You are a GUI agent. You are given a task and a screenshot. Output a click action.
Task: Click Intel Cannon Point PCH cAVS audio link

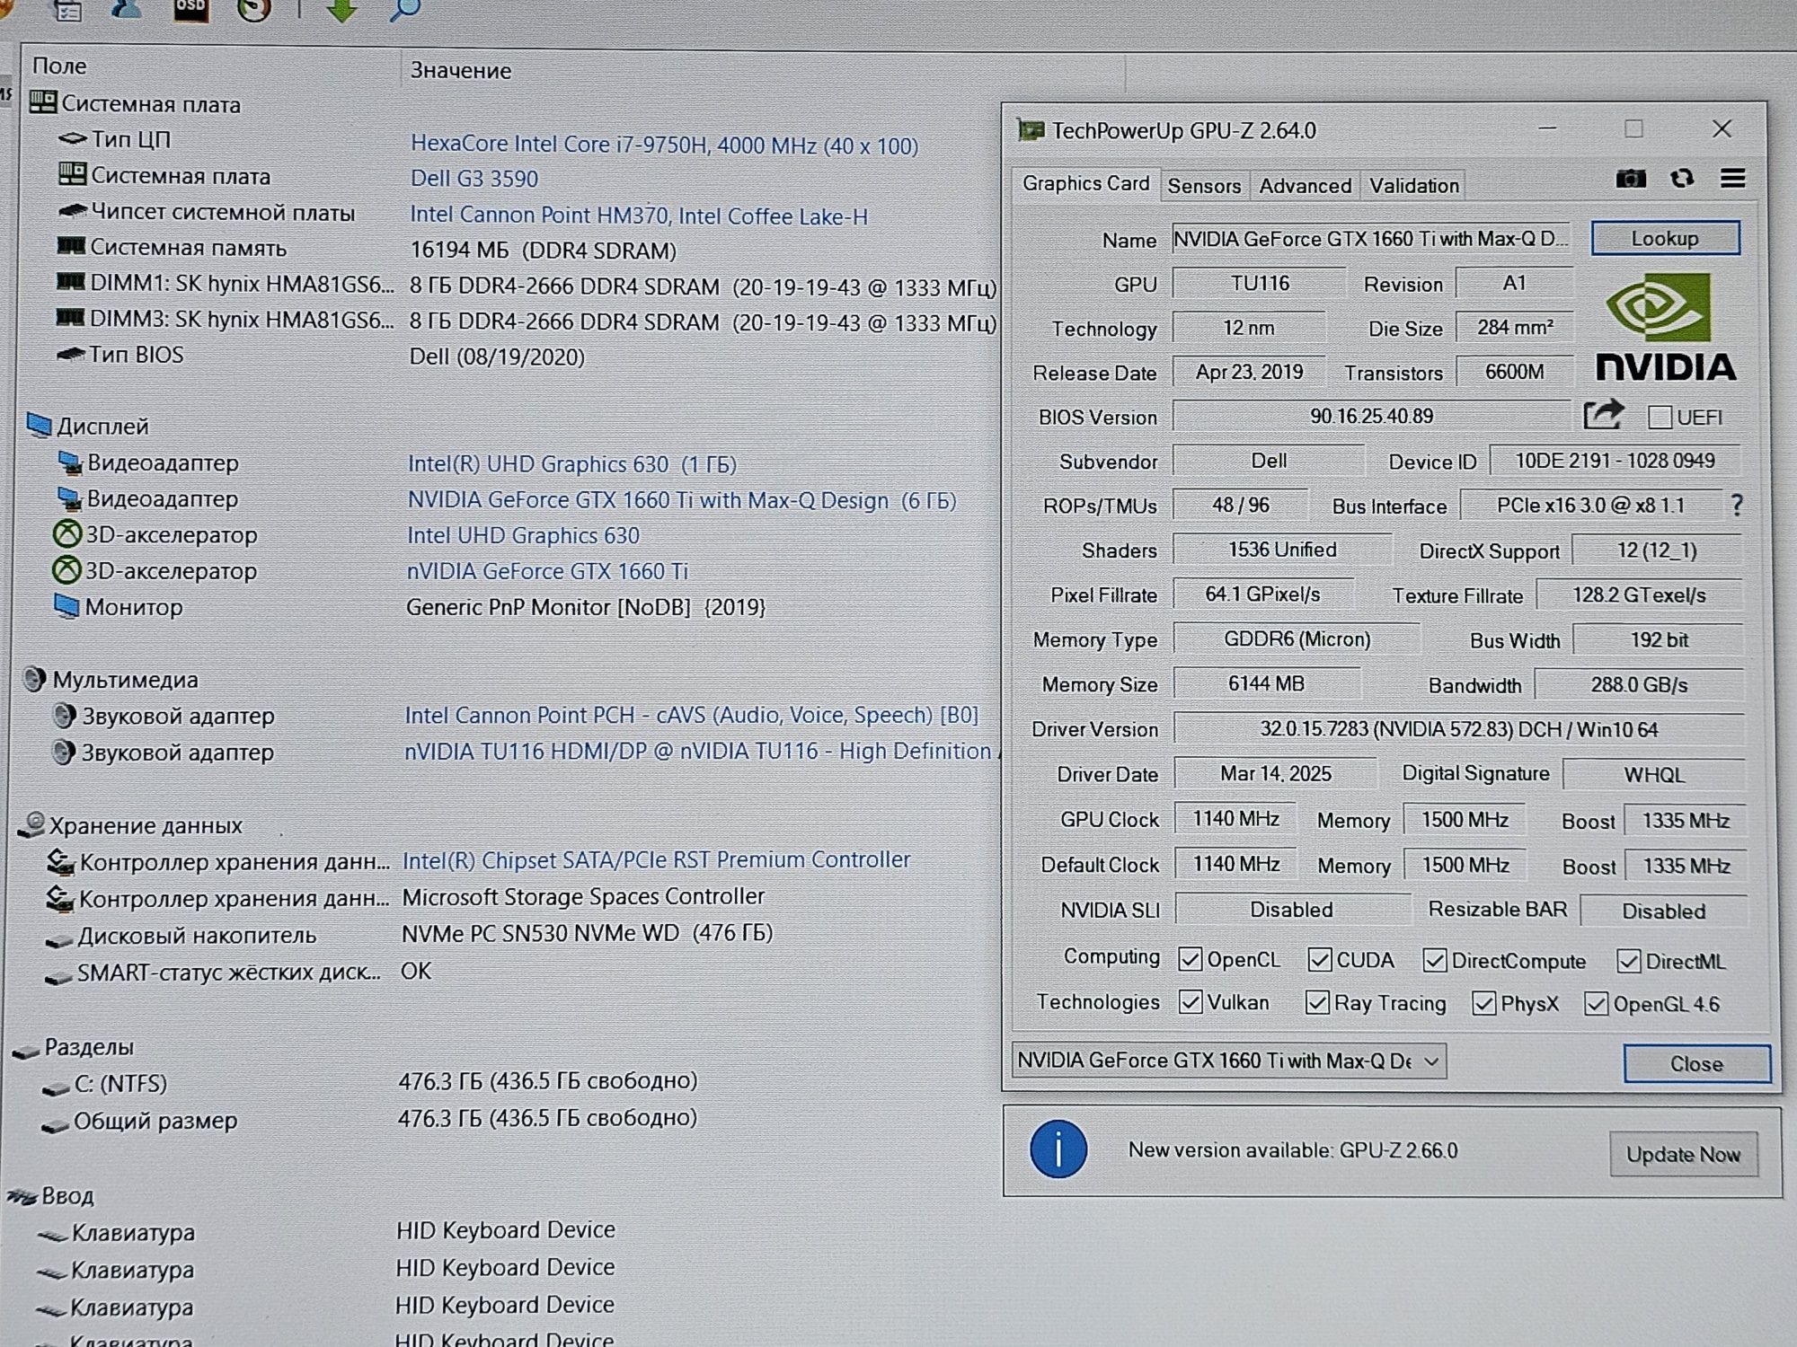coord(691,715)
